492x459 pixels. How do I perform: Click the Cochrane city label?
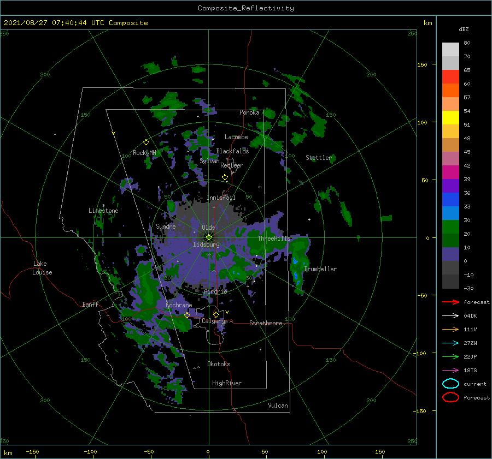[x=179, y=305]
